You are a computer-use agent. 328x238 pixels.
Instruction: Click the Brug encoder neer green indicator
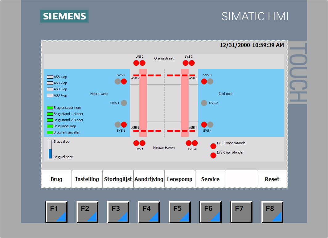[x=50, y=108]
